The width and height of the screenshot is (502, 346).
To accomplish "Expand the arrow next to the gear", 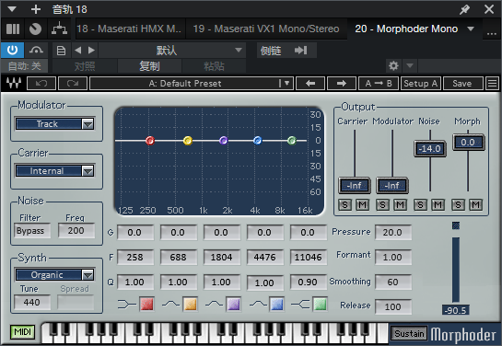I will tap(410, 66).
